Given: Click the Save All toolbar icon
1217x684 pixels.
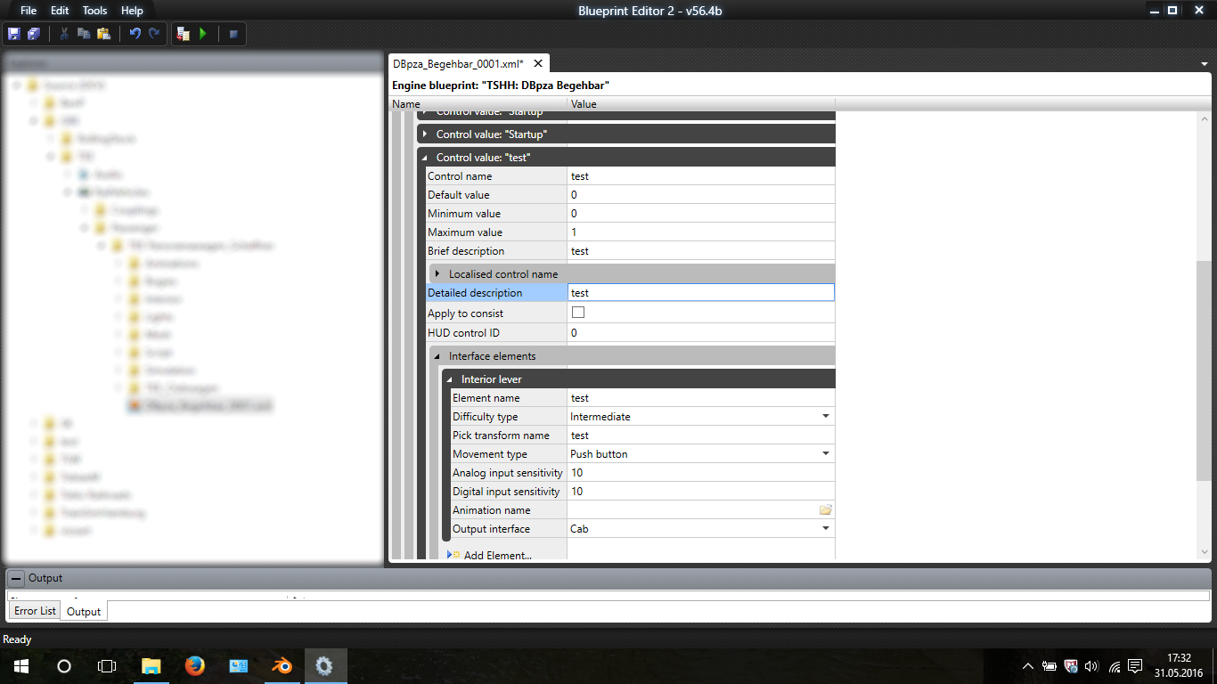Looking at the screenshot, I should 34,34.
